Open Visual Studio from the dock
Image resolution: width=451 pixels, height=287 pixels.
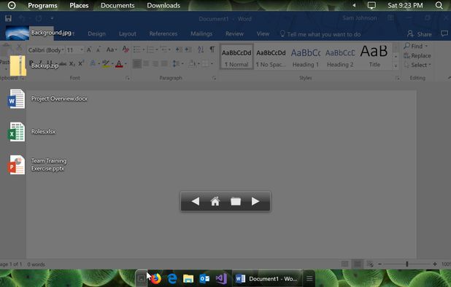coord(221,278)
